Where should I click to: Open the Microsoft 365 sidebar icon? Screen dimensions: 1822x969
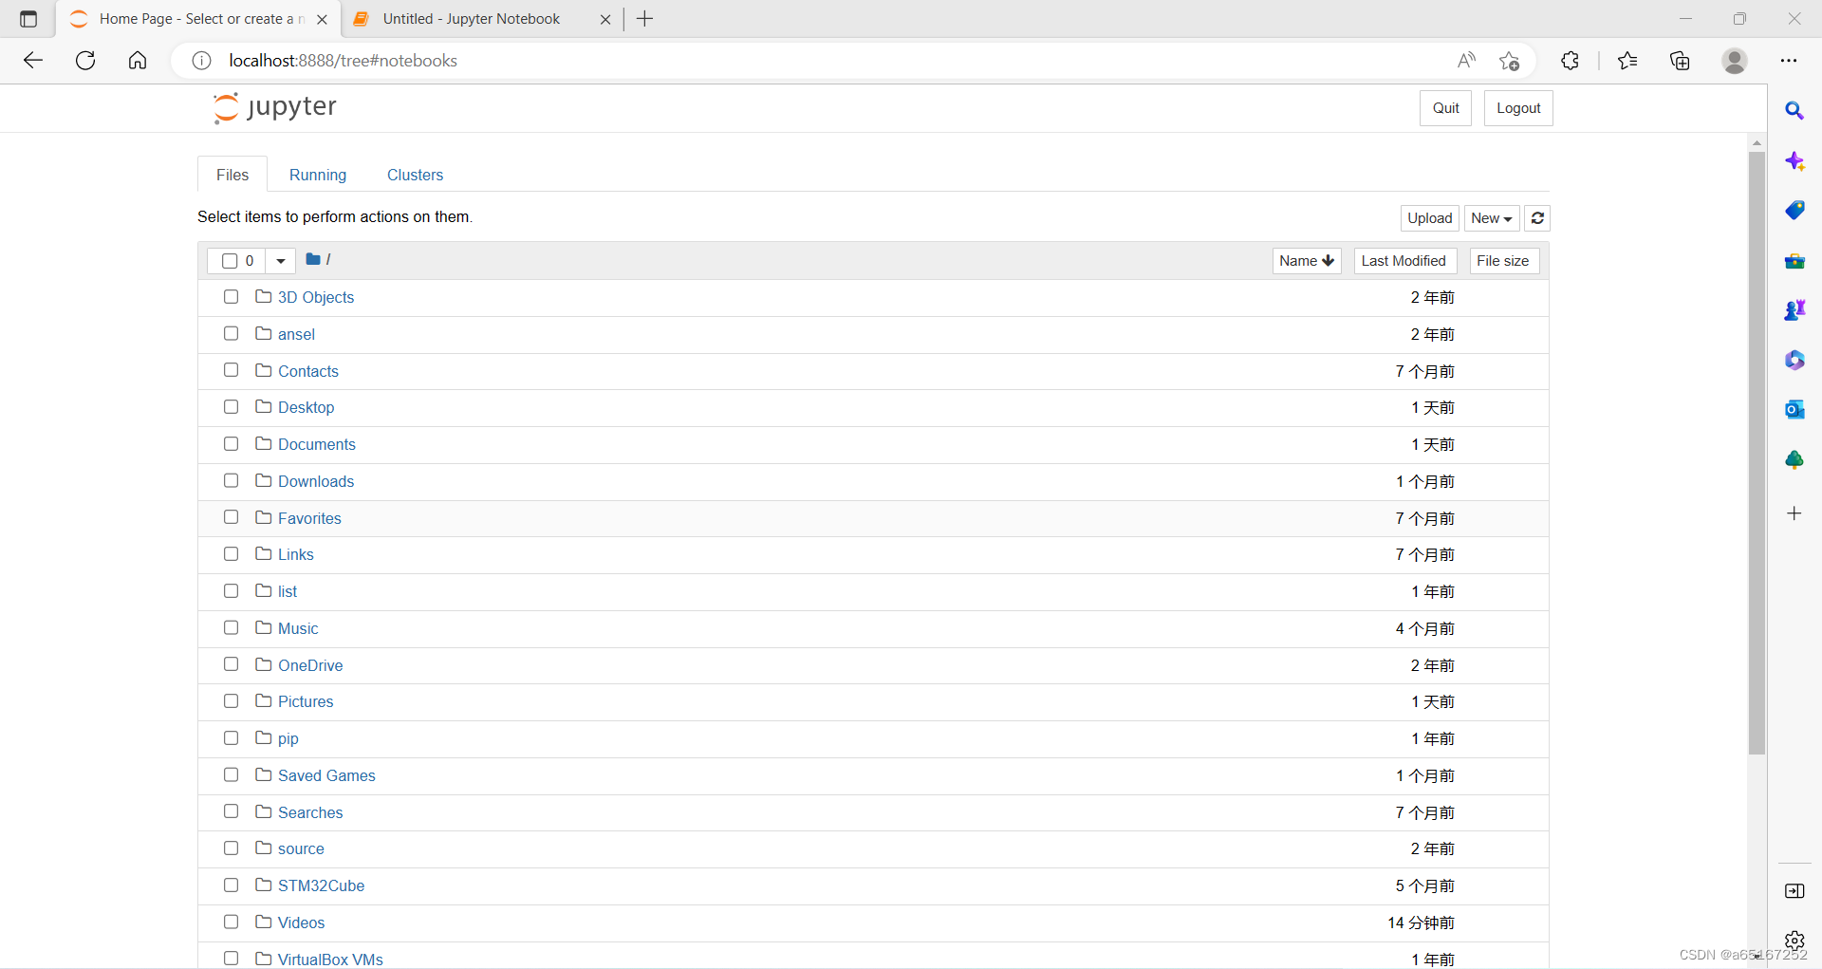point(1794,361)
